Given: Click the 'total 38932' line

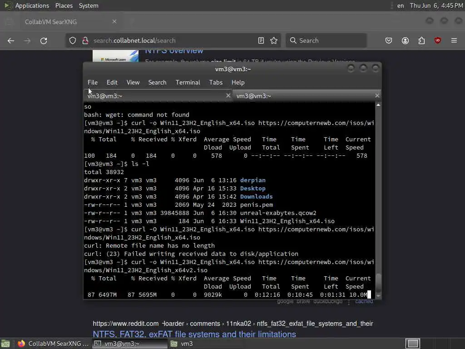Looking at the screenshot, I should click(x=104, y=172).
